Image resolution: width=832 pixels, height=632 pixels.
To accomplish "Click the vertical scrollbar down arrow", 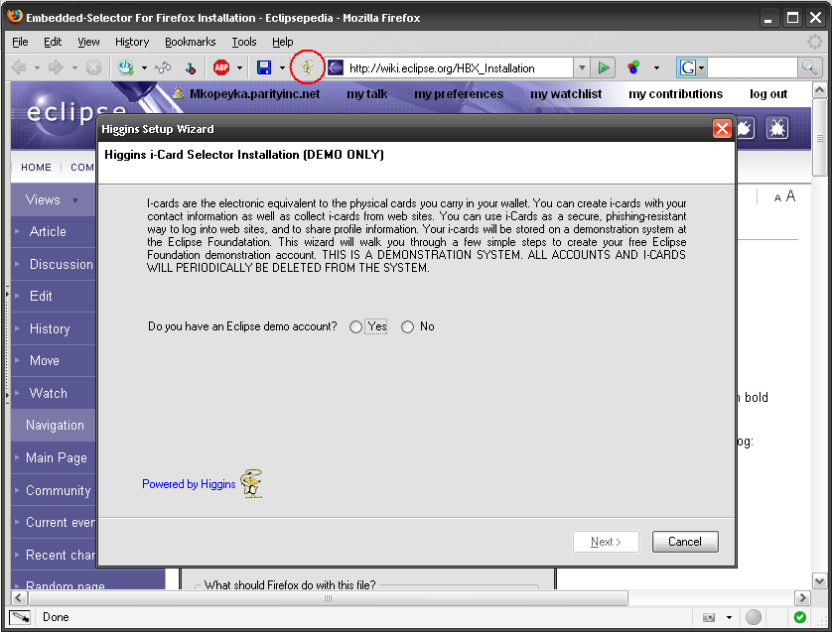I will [819, 581].
